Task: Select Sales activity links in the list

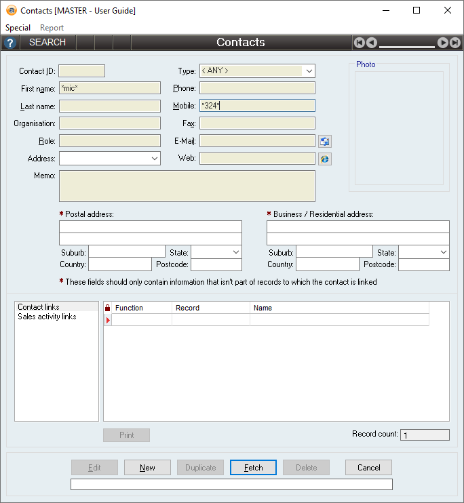Action: [47, 317]
